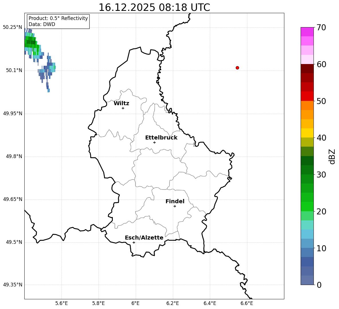Click the 49.95°N latitude label

[x=13, y=113]
